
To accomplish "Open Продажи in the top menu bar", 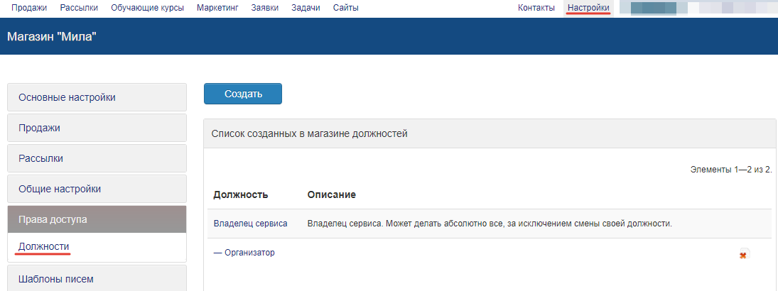I will pyautogui.click(x=29, y=8).
